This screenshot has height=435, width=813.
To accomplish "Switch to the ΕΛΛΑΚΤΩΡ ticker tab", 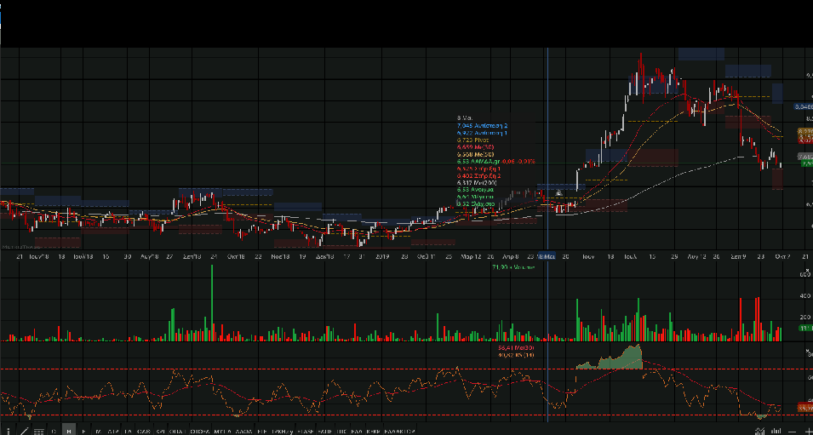I will point(400,431).
